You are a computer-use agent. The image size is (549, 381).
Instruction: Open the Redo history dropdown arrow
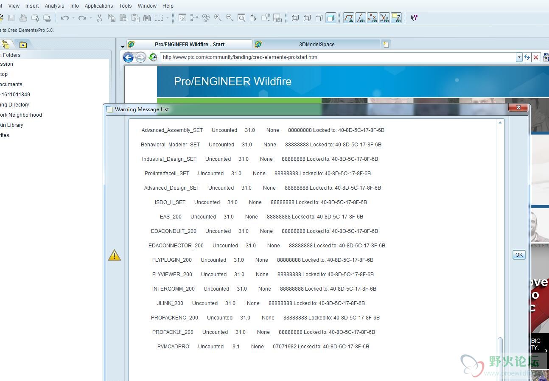[91, 18]
